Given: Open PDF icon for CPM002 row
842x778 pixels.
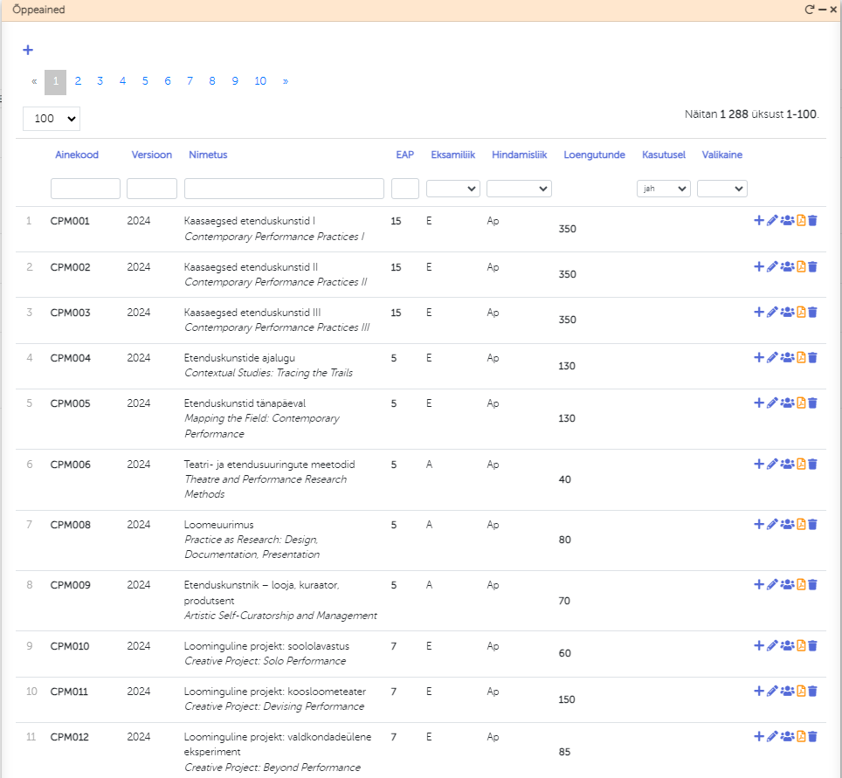Looking at the screenshot, I should pyautogui.click(x=800, y=266).
